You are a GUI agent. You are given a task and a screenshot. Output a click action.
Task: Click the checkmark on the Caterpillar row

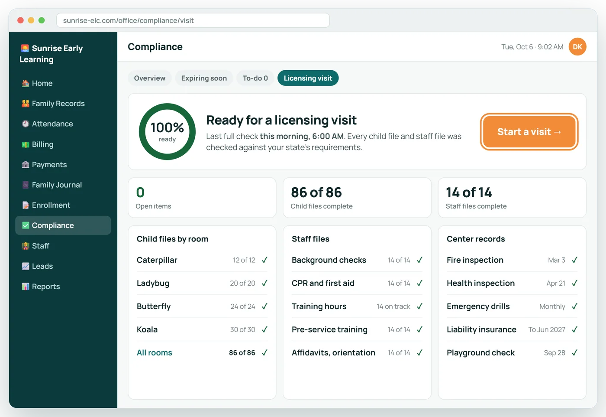coord(264,260)
